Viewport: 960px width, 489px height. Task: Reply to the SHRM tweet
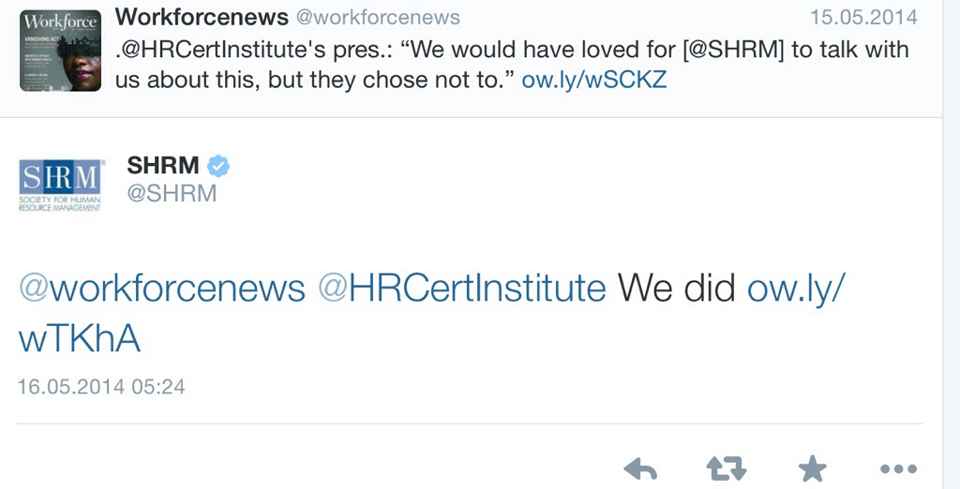[640, 468]
